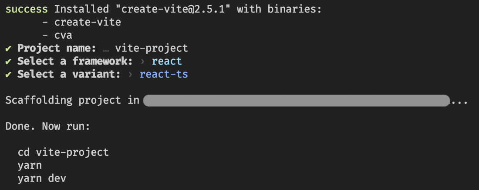Viewport: 479px width, 190px height.
Task: Click the grey redacted path bar
Action: click(296, 101)
